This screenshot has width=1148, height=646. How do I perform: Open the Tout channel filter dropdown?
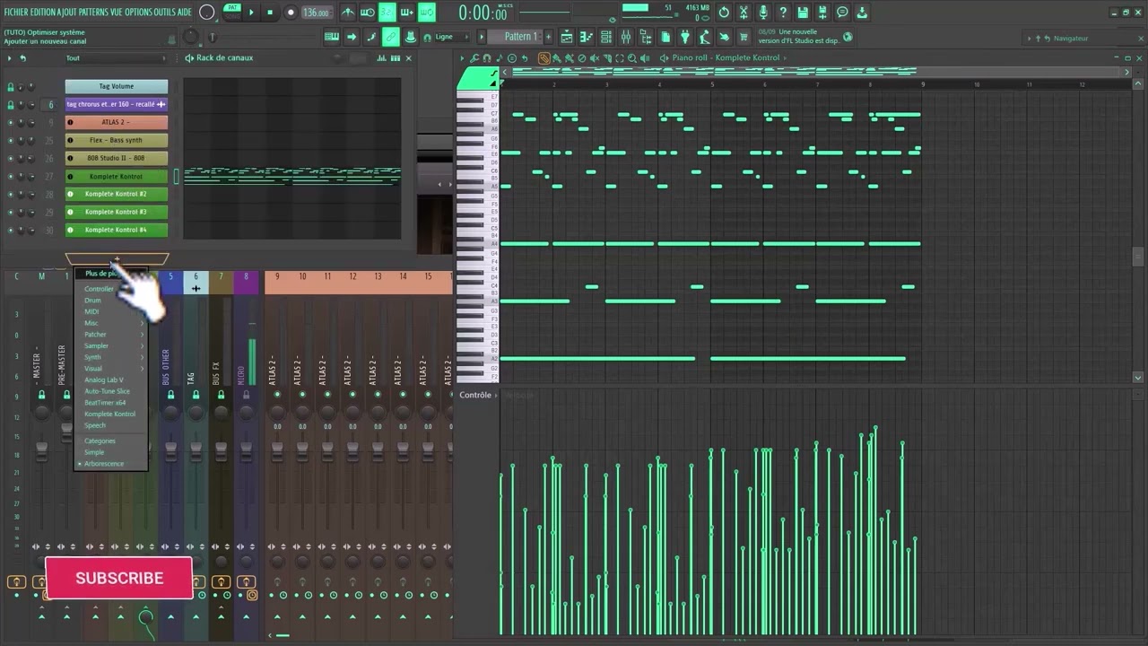pos(117,58)
